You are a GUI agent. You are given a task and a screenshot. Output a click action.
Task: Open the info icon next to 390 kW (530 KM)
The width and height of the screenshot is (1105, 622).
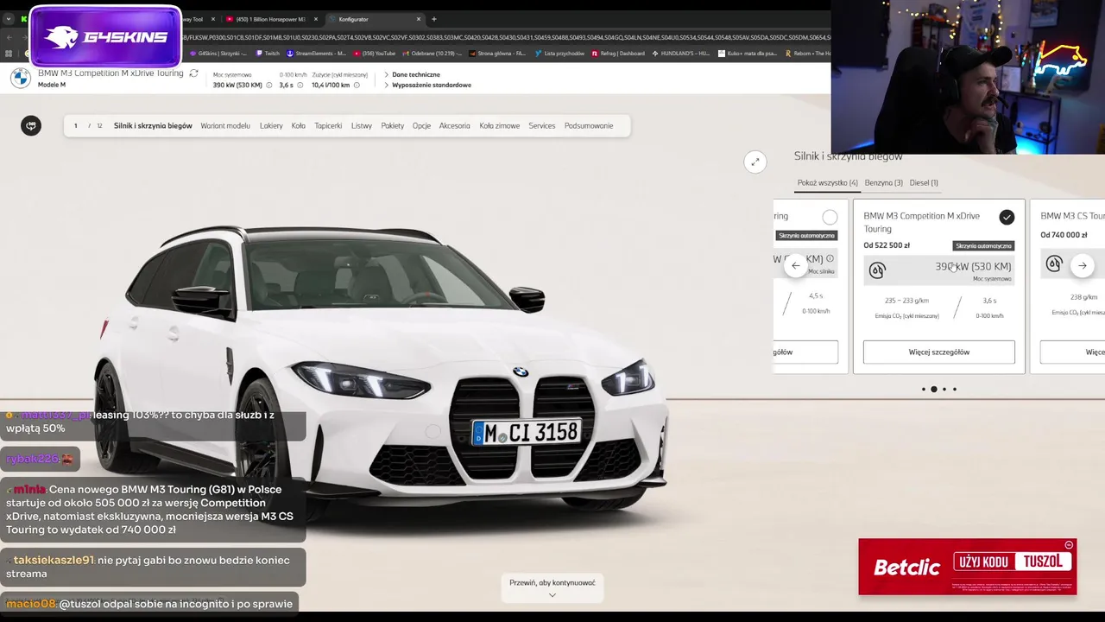[x=269, y=86]
